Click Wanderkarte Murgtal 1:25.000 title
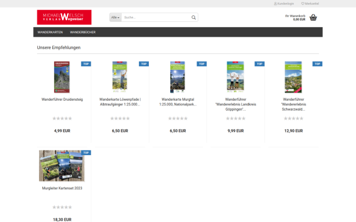The height and width of the screenshot is (222, 356). [178, 102]
